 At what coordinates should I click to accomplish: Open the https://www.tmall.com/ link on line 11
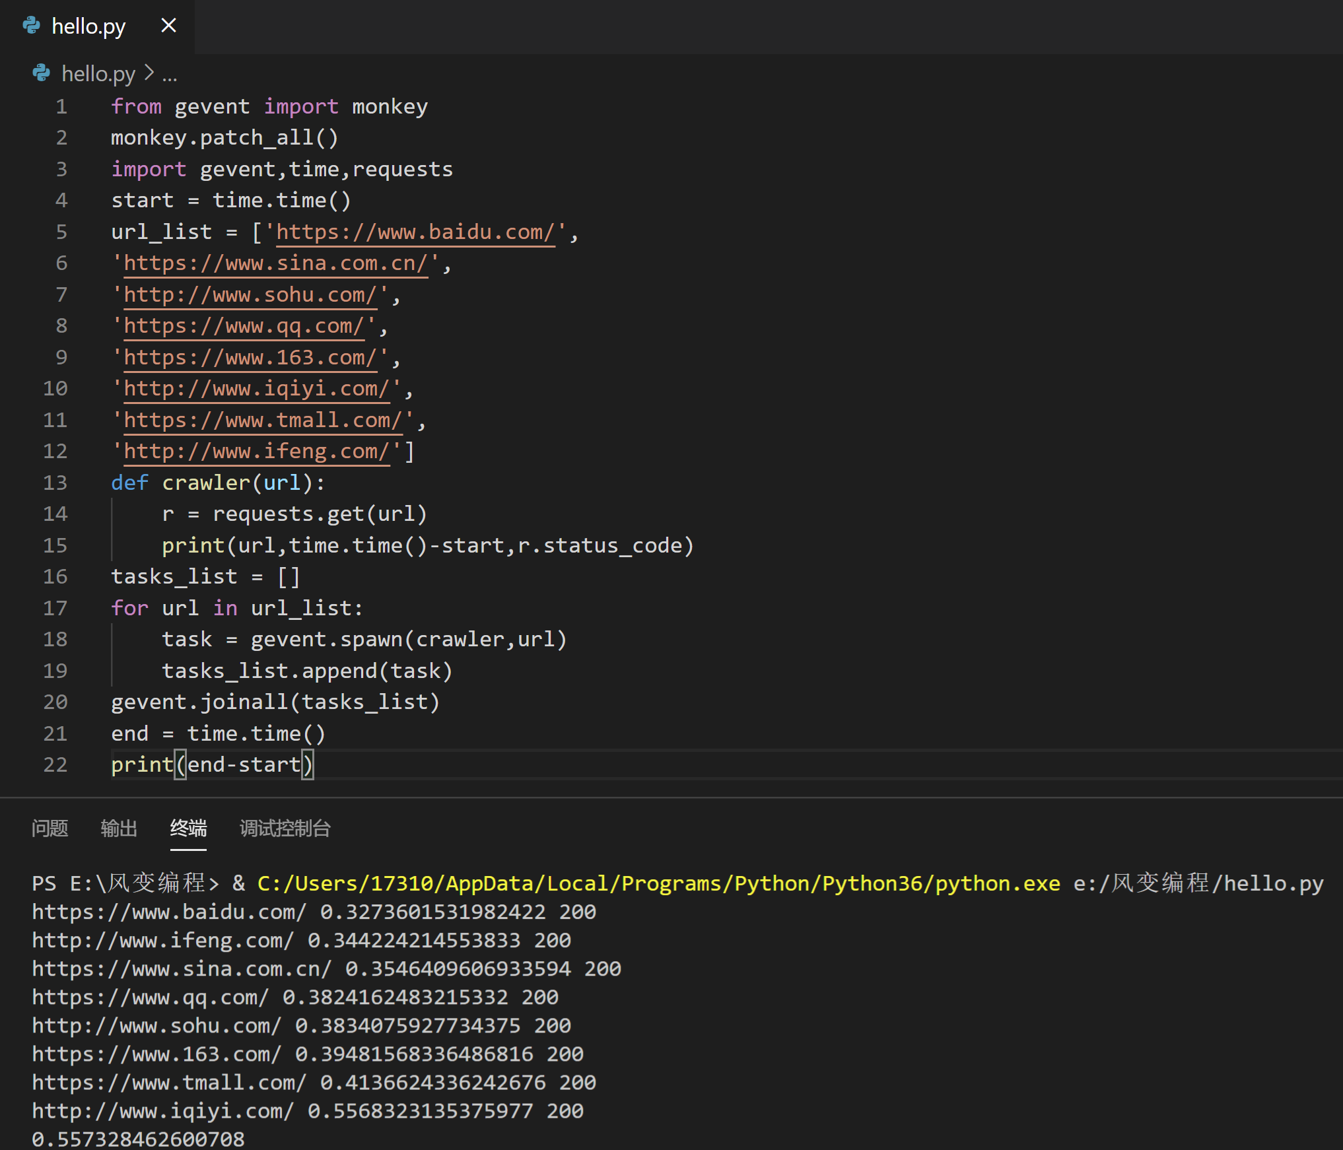coord(263,421)
